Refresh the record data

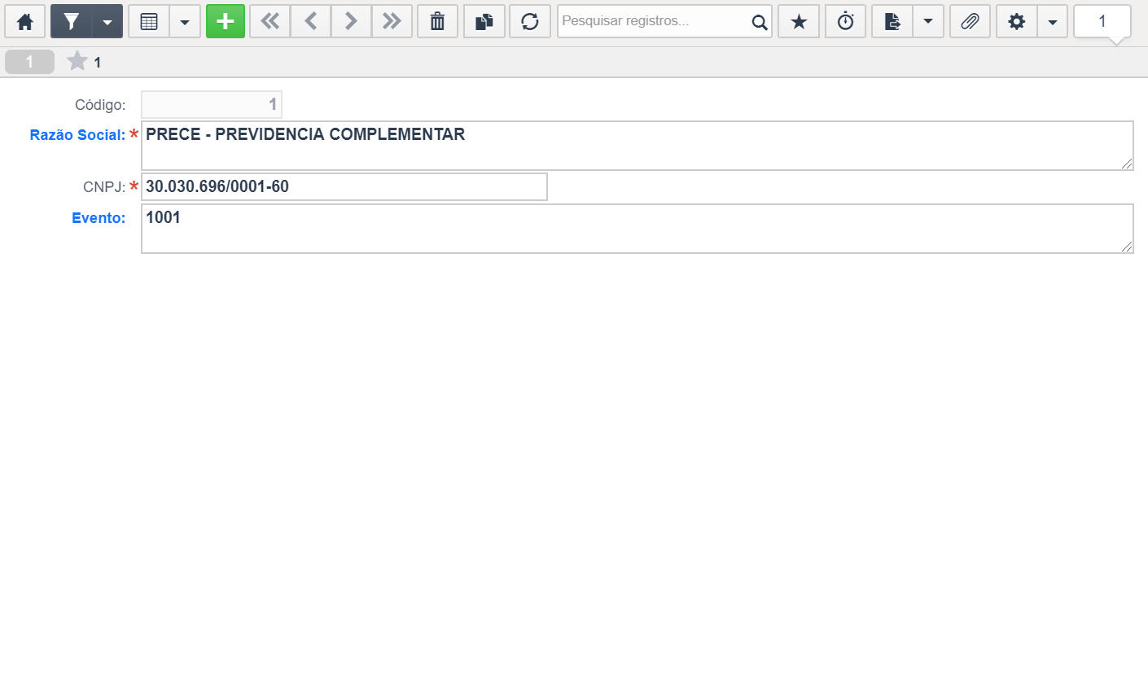[530, 22]
